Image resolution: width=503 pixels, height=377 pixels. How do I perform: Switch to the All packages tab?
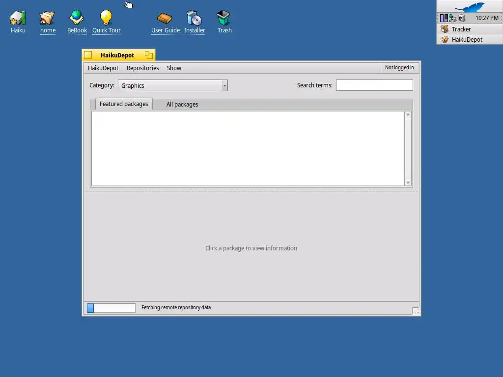182,105
